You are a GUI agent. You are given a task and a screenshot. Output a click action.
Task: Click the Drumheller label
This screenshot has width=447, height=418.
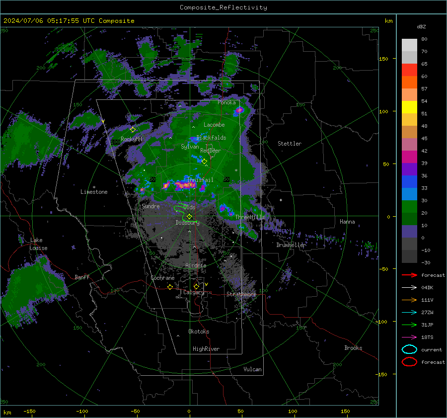click(292, 245)
